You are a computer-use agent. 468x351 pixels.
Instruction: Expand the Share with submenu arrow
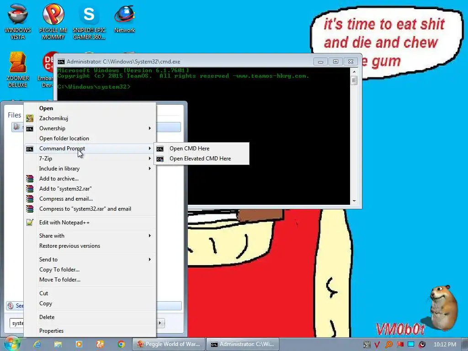150,236
